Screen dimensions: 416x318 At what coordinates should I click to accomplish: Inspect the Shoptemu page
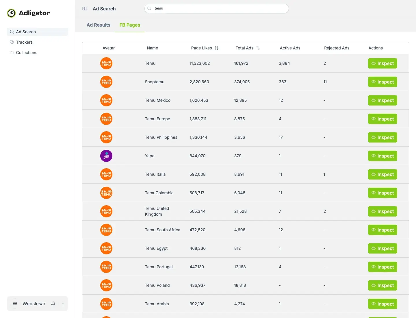pos(382,82)
